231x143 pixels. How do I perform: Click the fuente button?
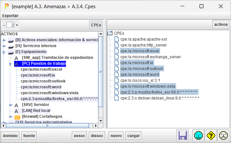click(x=29, y=135)
